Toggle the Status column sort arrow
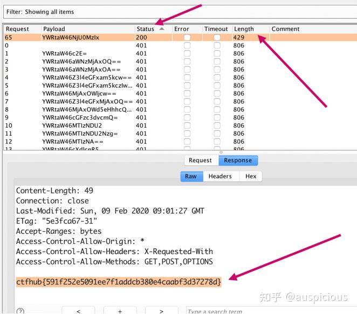The image size is (357, 314). [162, 29]
